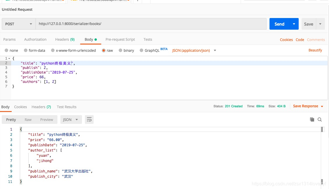Open the Save Response dropdown
This screenshot has height=189, width=329.
pyautogui.click(x=308, y=106)
